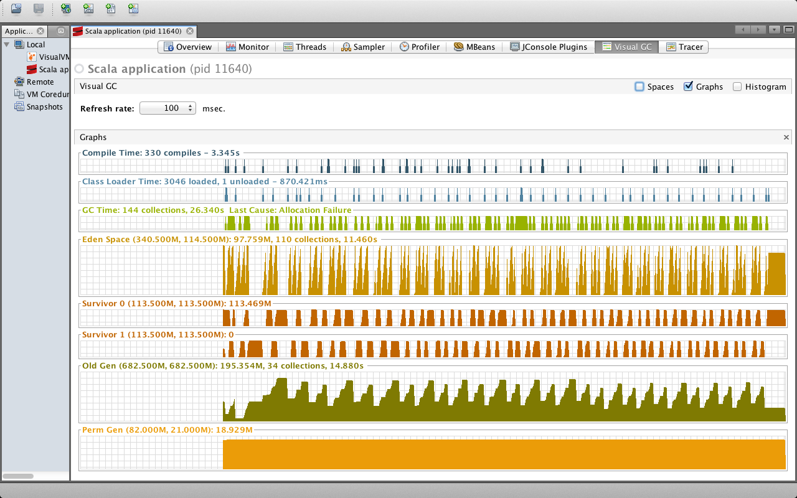The height and width of the screenshot is (498, 797).
Task: Click the Survivor 0 graph title
Action: (x=177, y=304)
